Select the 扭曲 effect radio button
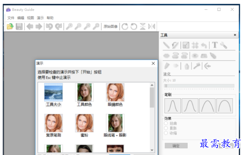 tap(166, 123)
